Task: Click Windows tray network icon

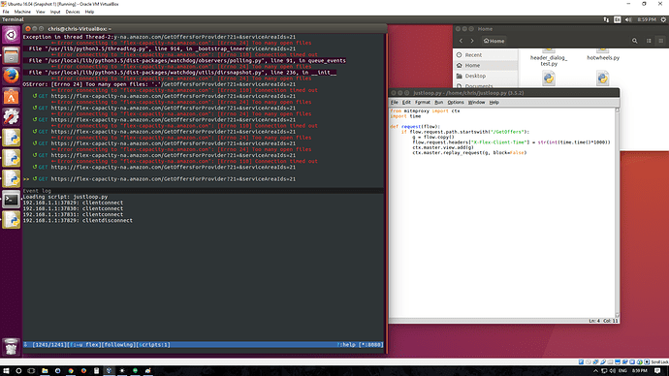Action: tap(604, 371)
